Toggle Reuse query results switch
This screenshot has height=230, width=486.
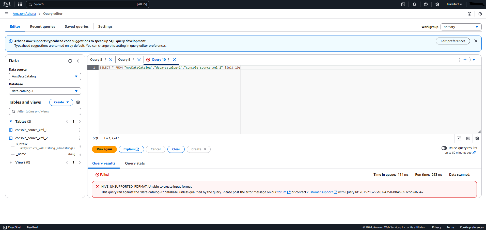pyautogui.click(x=444, y=148)
